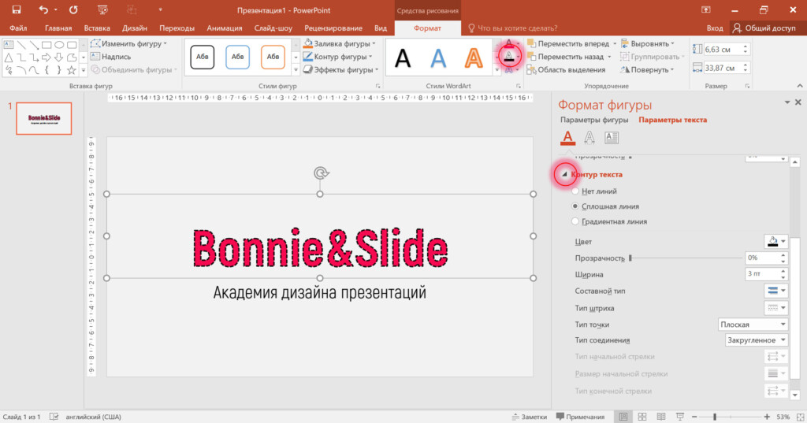Click the Save icon in the title bar
Image resolution: width=807 pixels, height=423 pixels.
click(16, 10)
